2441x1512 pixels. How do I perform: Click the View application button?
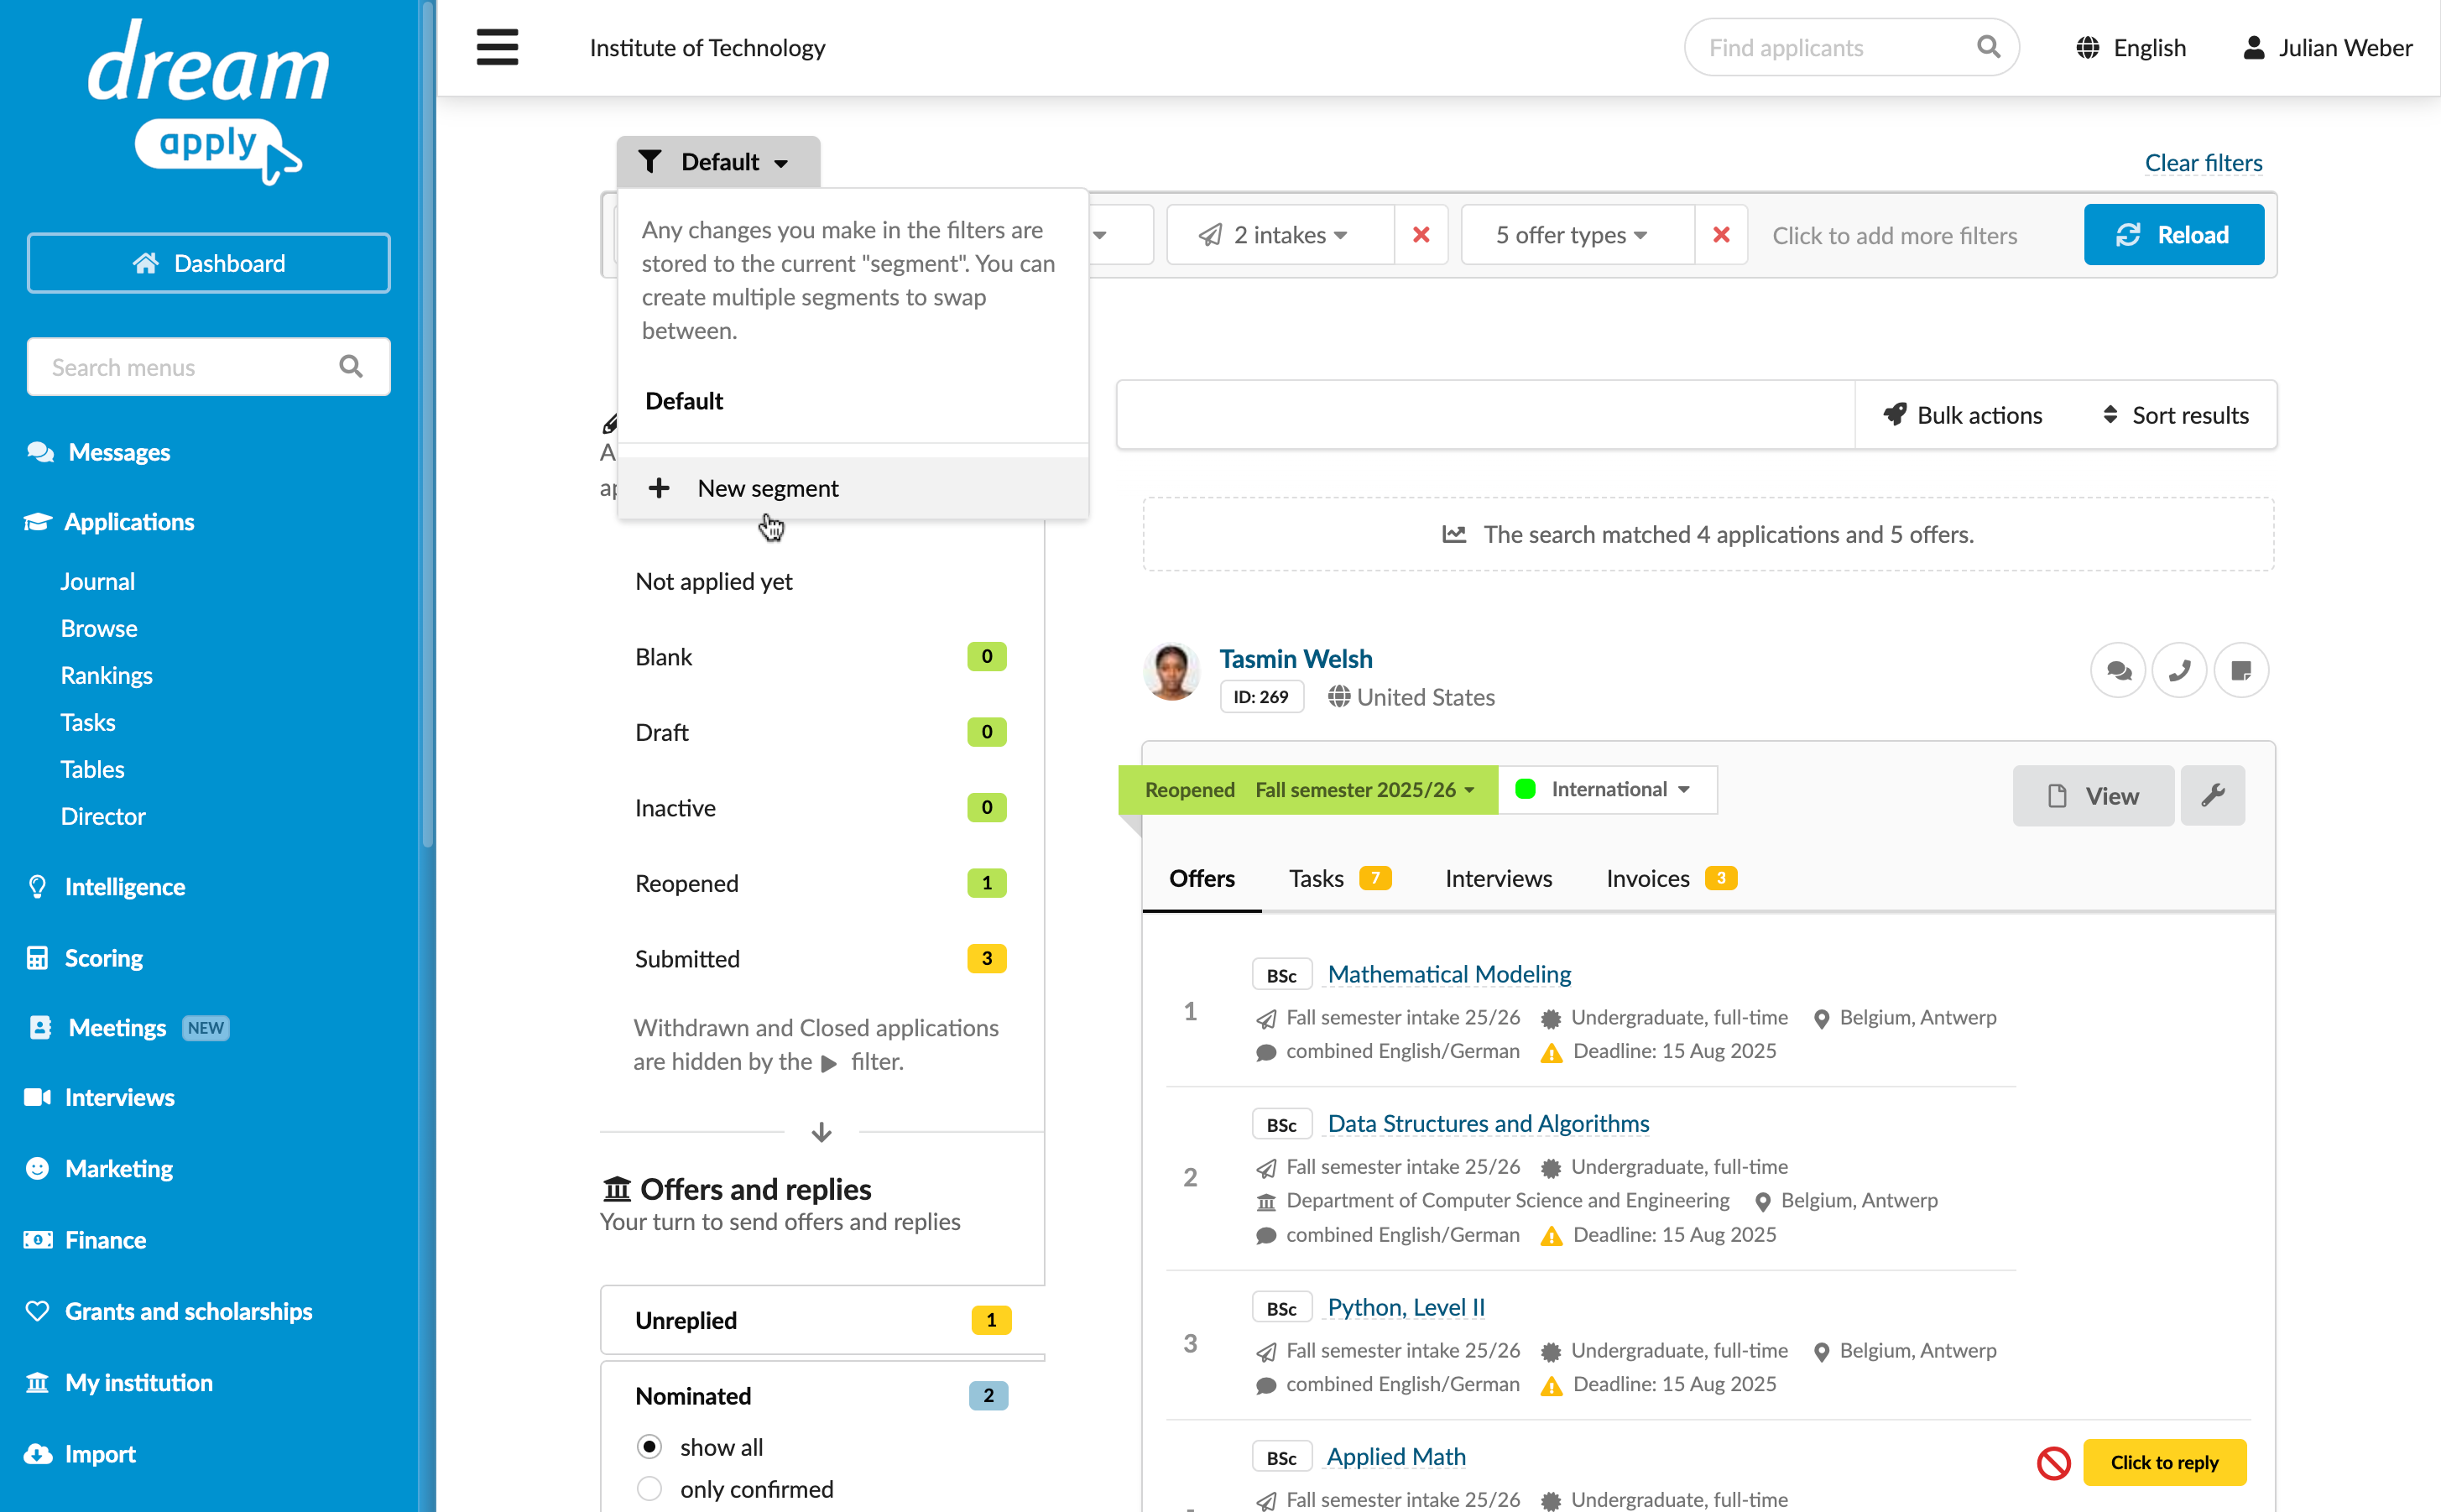click(x=2093, y=796)
